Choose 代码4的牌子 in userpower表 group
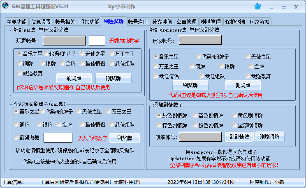This screenshot has height=188, width=306. (212, 57)
